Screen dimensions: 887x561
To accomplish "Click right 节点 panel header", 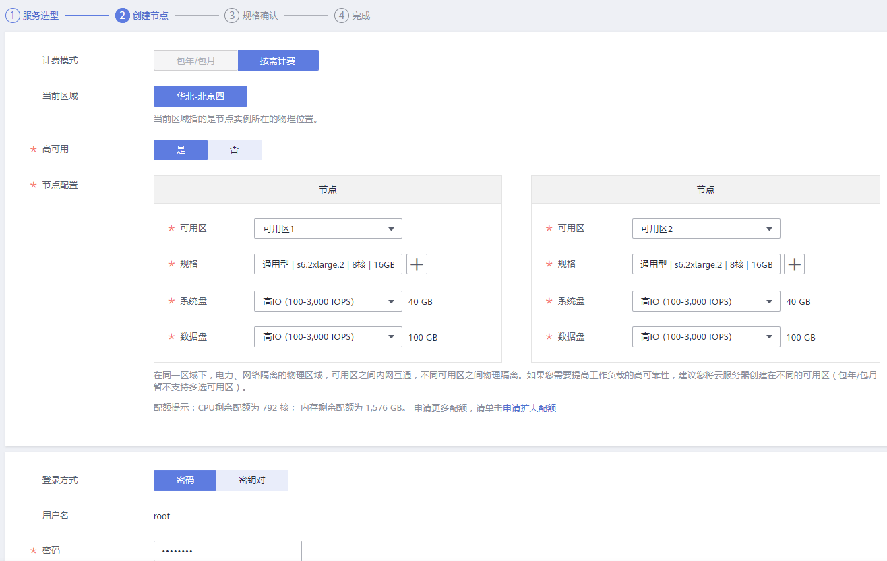I will (x=706, y=189).
